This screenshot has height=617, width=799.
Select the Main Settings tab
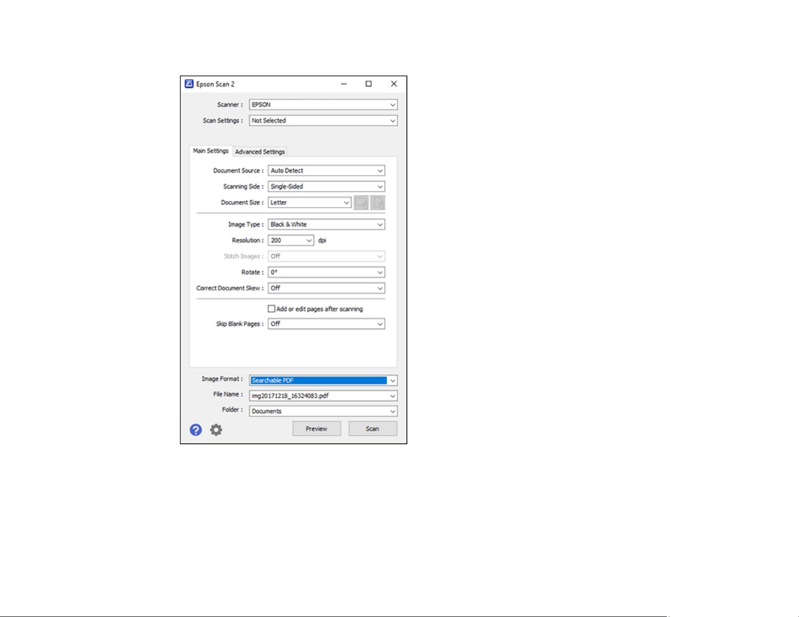(211, 151)
